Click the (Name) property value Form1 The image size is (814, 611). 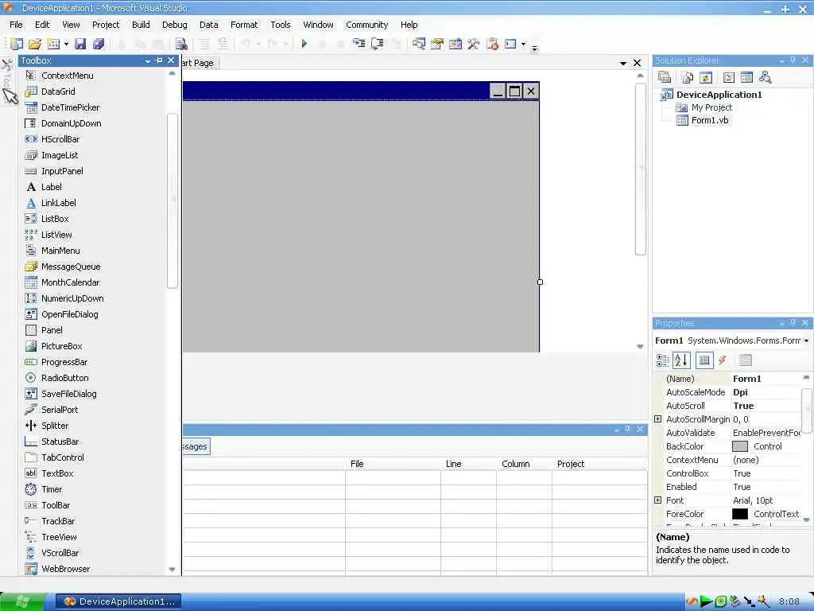point(746,379)
